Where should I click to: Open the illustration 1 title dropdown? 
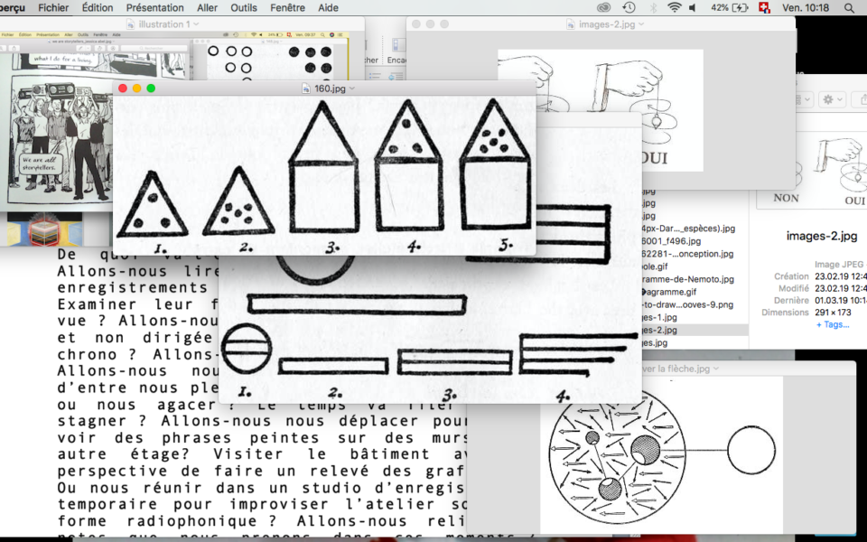coord(196,24)
